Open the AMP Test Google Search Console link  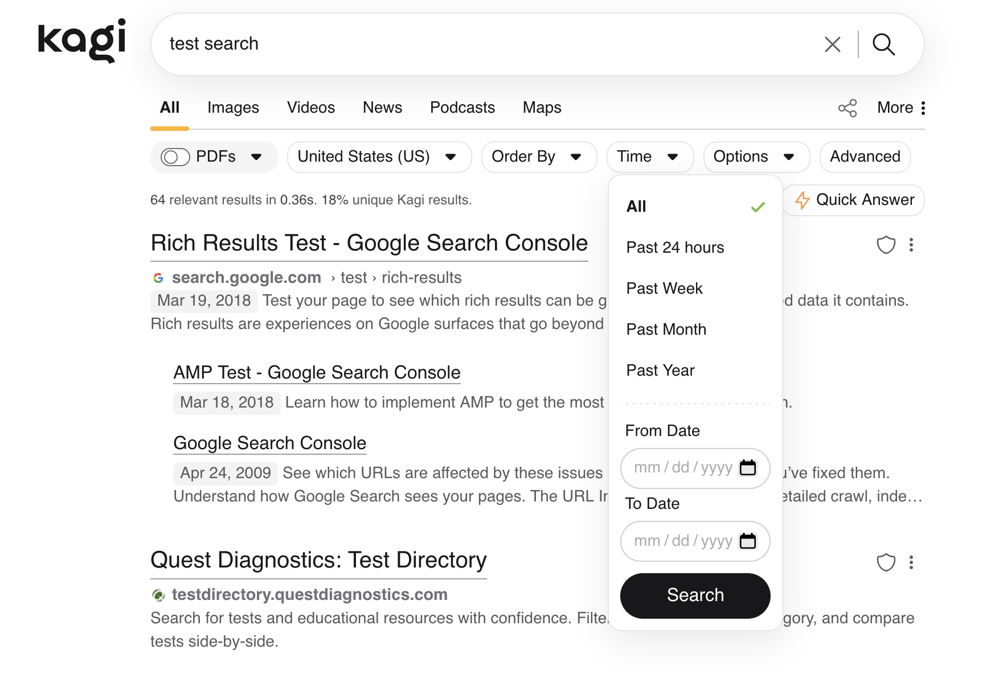[317, 372]
